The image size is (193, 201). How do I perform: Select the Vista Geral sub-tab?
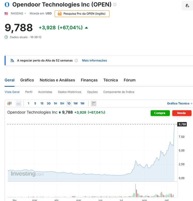pyautogui.click(x=12, y=92)
